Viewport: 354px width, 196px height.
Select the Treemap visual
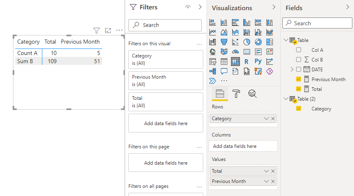click(270, 42)
